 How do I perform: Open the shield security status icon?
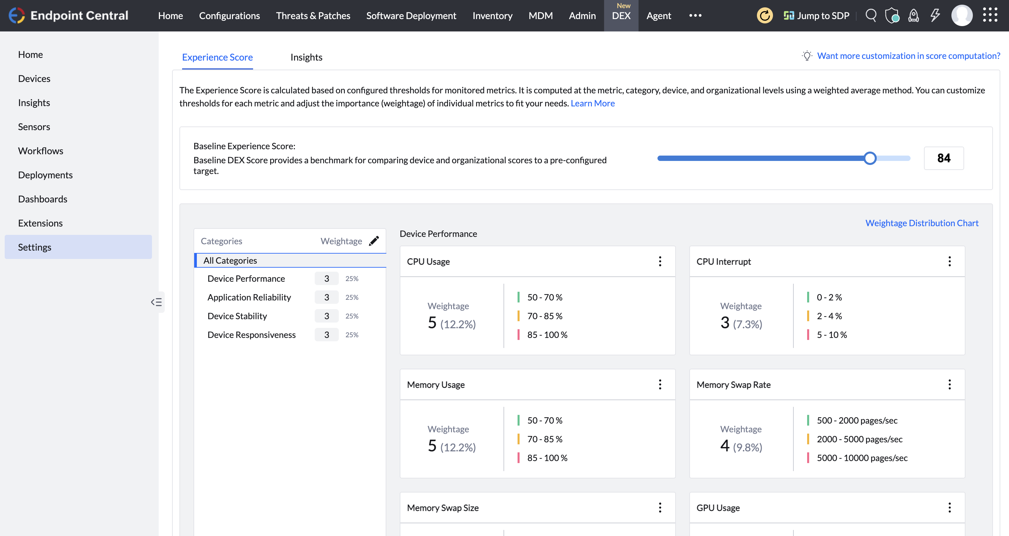tap(892, 16)
